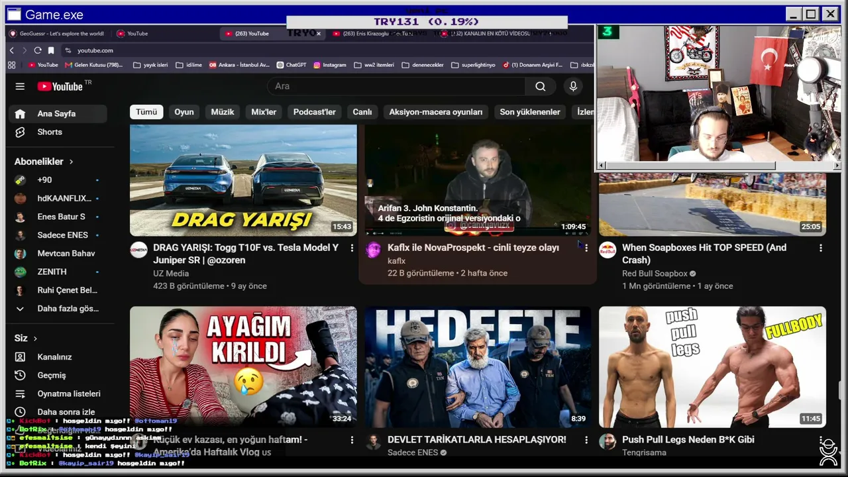Click the YouTube search input field

click(397, 86)
